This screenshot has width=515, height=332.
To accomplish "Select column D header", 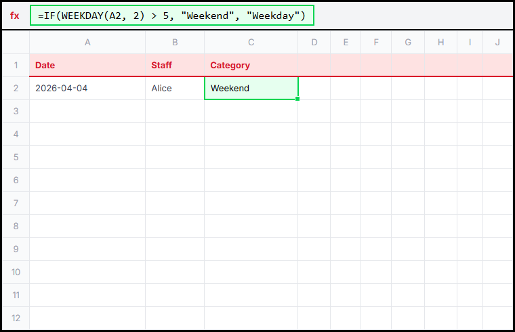I will (x=314, y=43).
